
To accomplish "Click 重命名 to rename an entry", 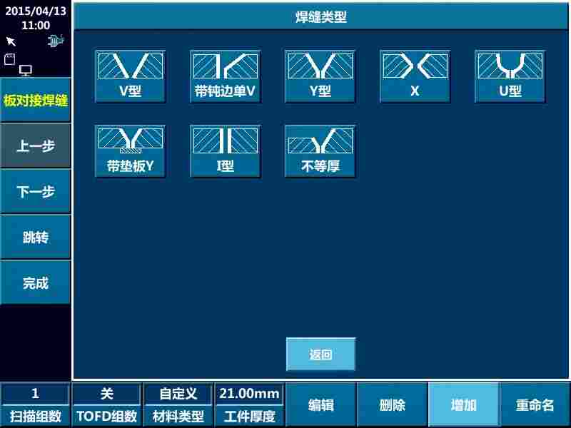I will pyautogui.click(x=534, y=404).
